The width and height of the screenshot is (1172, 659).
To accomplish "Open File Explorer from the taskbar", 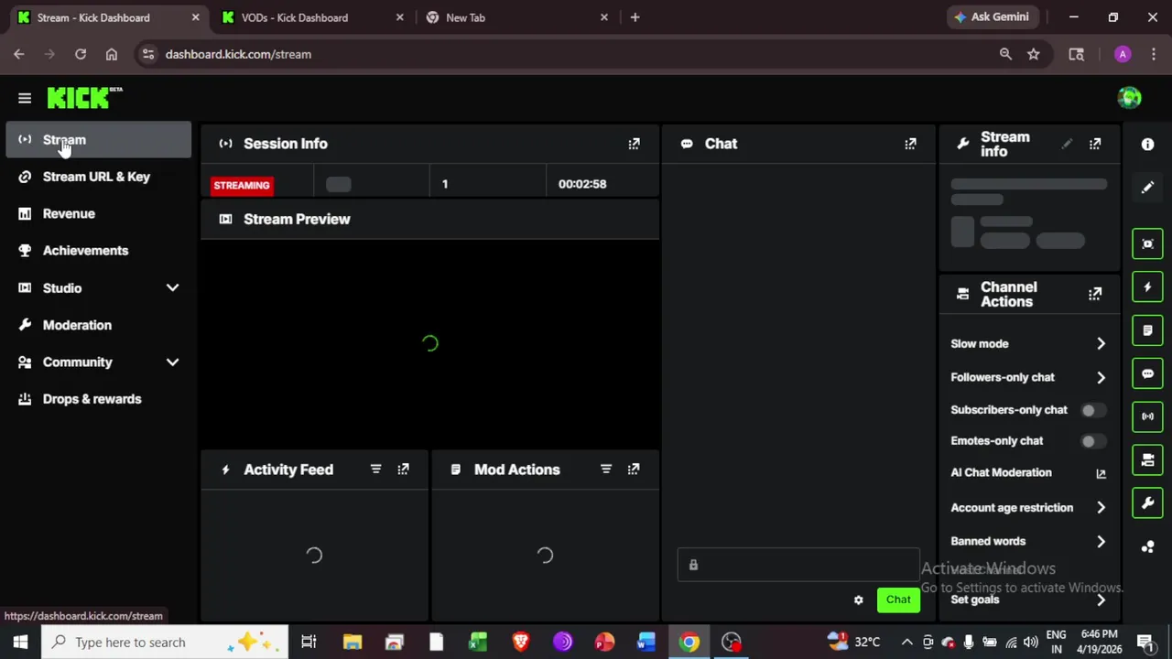I will pyautogui.click(x=353, y=642).
